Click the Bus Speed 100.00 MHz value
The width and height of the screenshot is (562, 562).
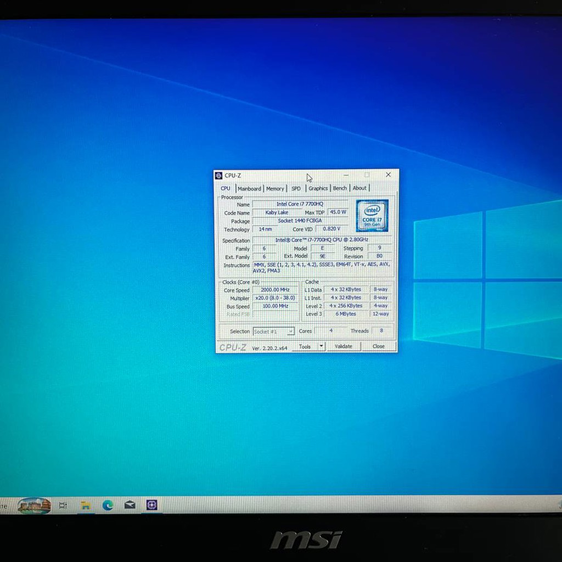click(x=275, y=306)
